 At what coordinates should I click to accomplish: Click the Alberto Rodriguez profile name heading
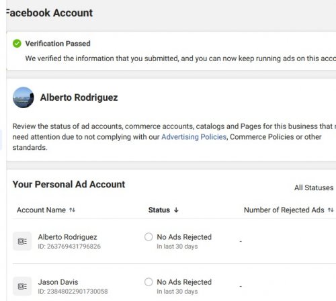[x=79, y=97]
